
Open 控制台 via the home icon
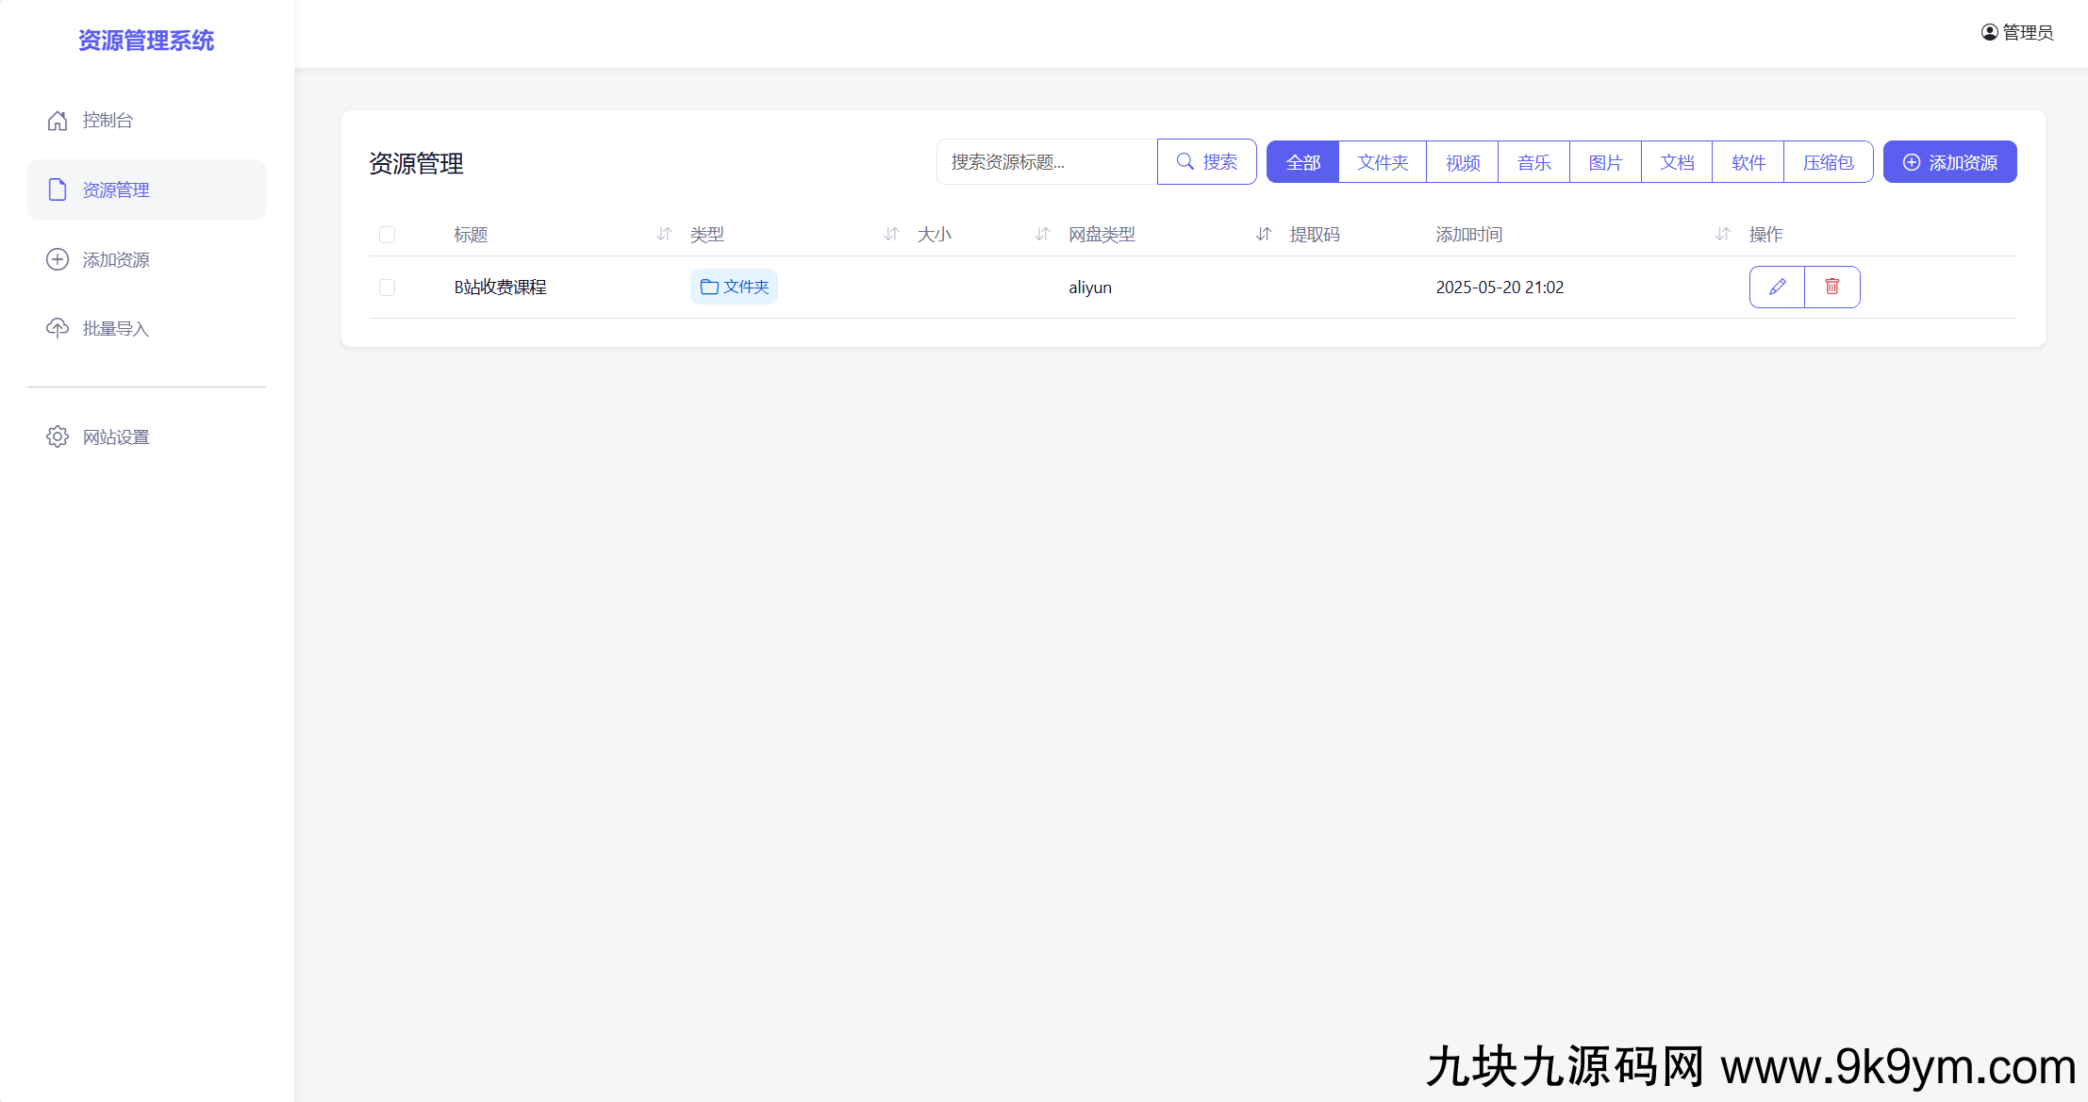pyautogui.click(x=58, y=121)
